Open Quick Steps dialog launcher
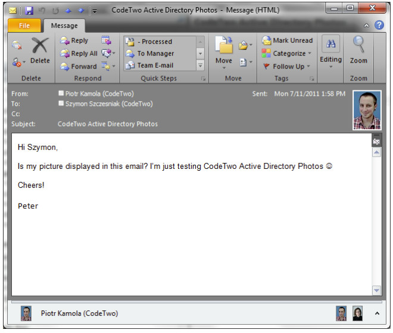The image size is (393, 333). (203, 79)
